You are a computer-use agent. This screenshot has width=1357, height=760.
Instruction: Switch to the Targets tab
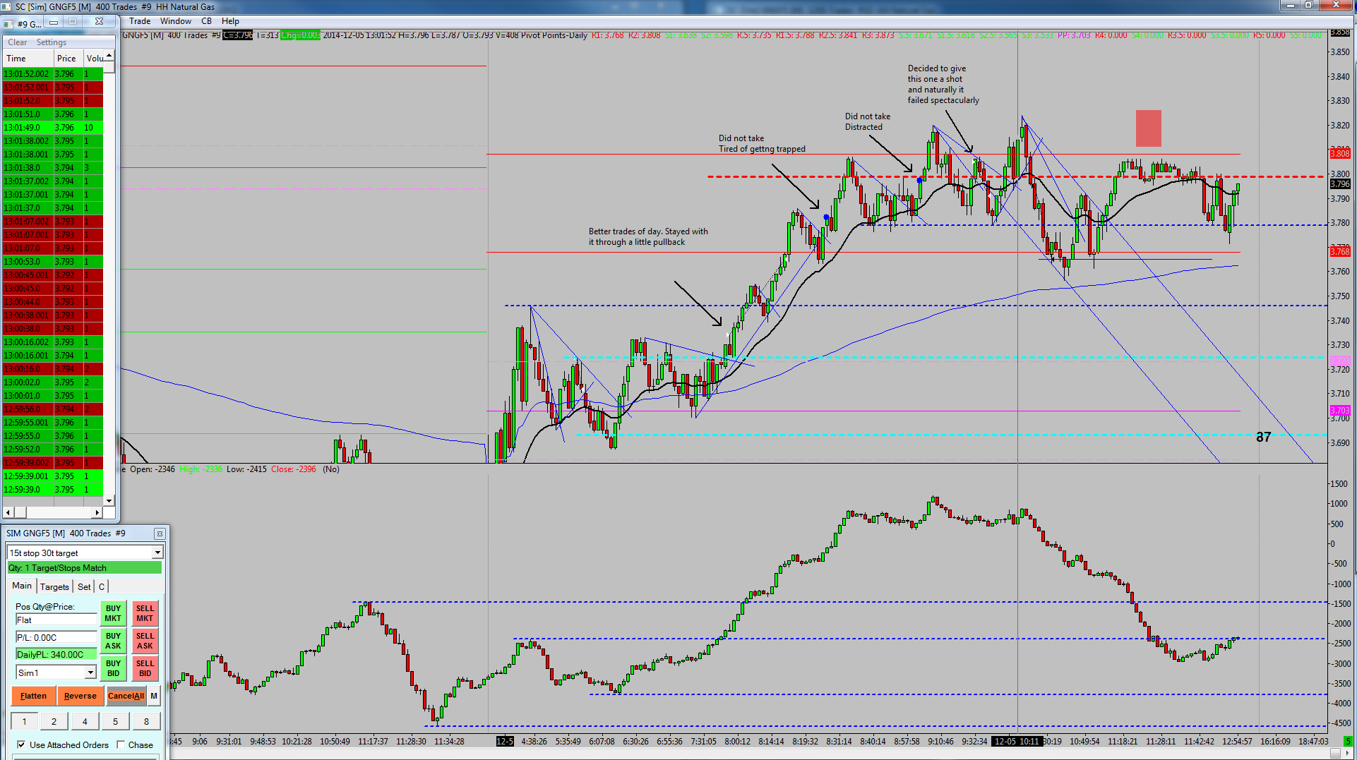pos(54,586)
